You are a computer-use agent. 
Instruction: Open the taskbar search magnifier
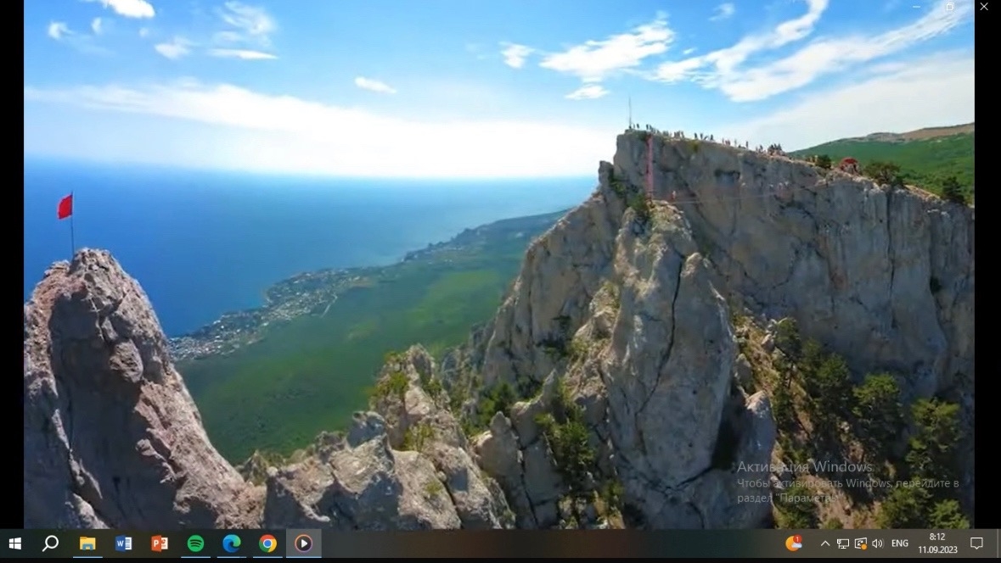point(50,543)
